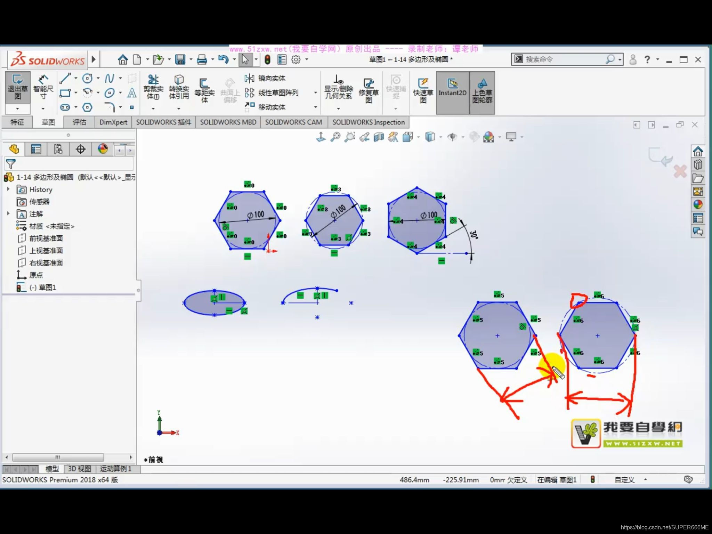Viewport: 712px width, 534px height.
Task: Open the Linear Sketch Pattern (线性草图阵列) dropdown arrow
Action: coord(316,93)
